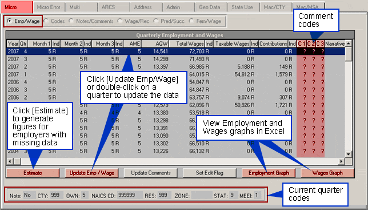Click the horizontal scrollbar left arrow
Screen dimensions: 368x210
pyautogui.click(x=10, y=161)
